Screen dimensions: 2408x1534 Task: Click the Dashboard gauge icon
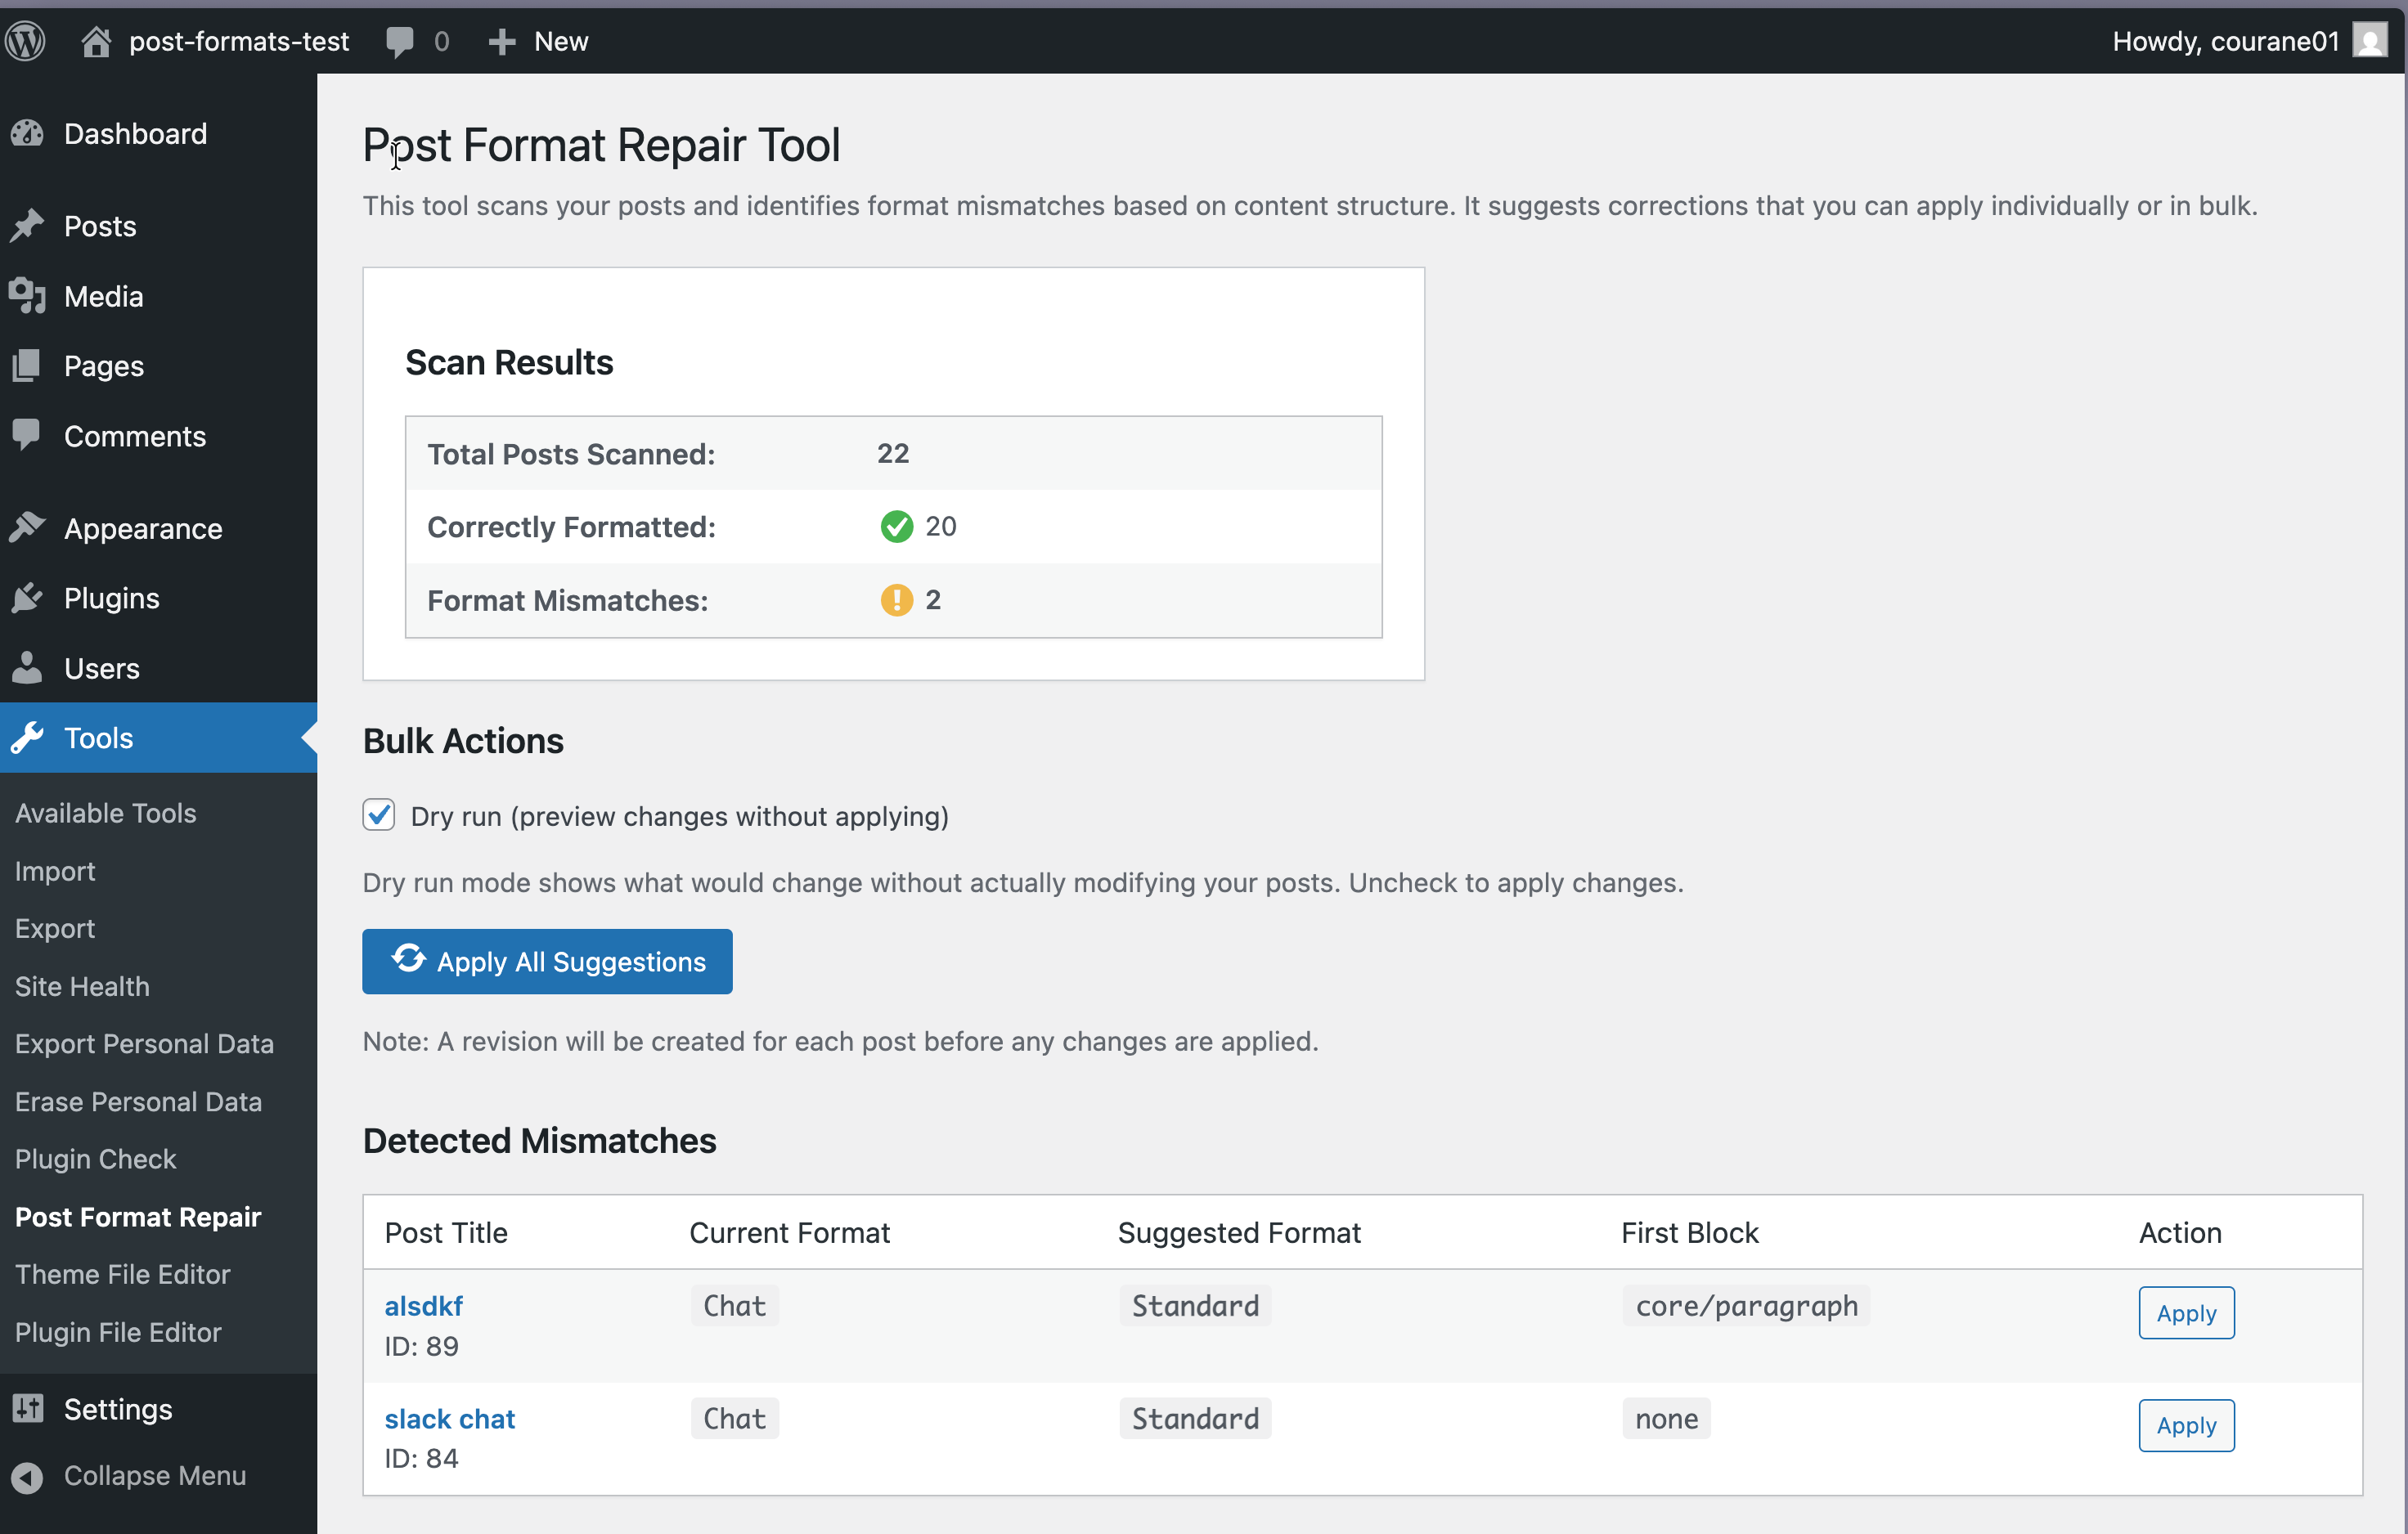tap(28, 133)
